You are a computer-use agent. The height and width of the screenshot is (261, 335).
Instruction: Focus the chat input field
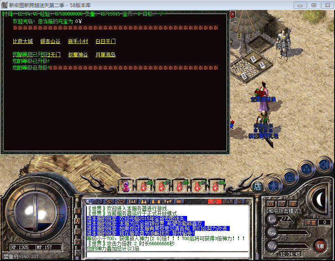click(x=168, y=254)
